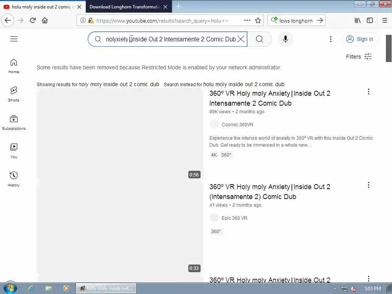This screenshot has width=392, height=294.
Task: Click the 4K badge on first result
Action: [214, 155]
